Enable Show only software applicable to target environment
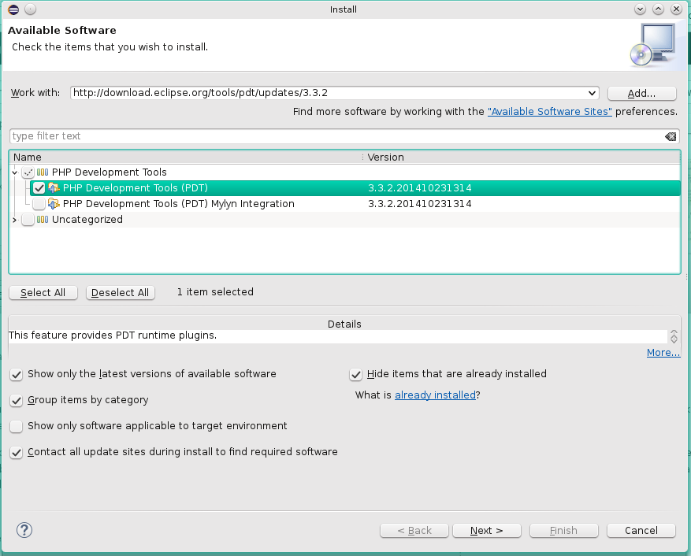This screenshot has width=691, height=556. click(16, 426)
